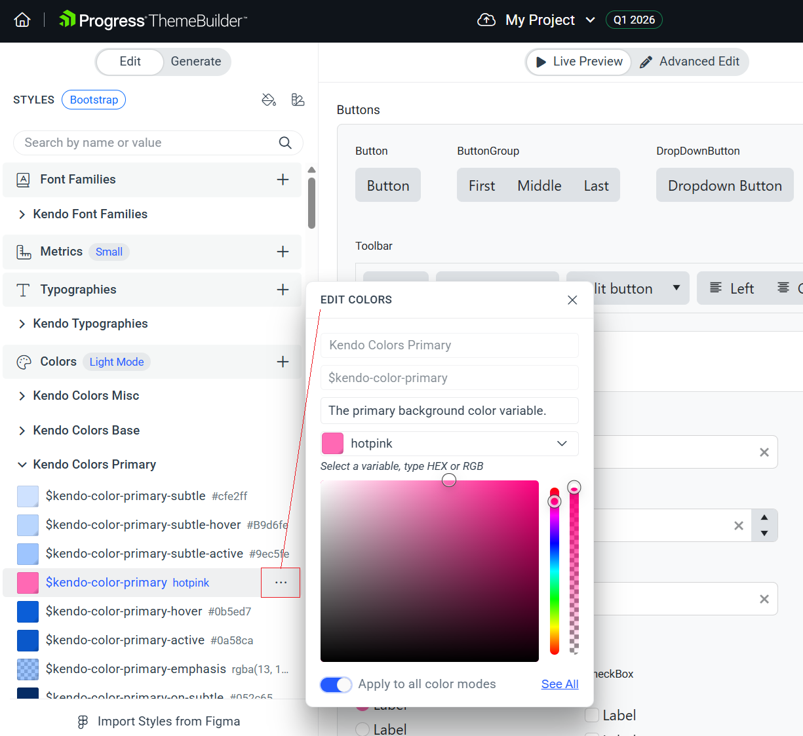Open options via the ellipsis next to $kendo-color-primary
The width and height of the screenshot is (803, 736).
point(281,582)
